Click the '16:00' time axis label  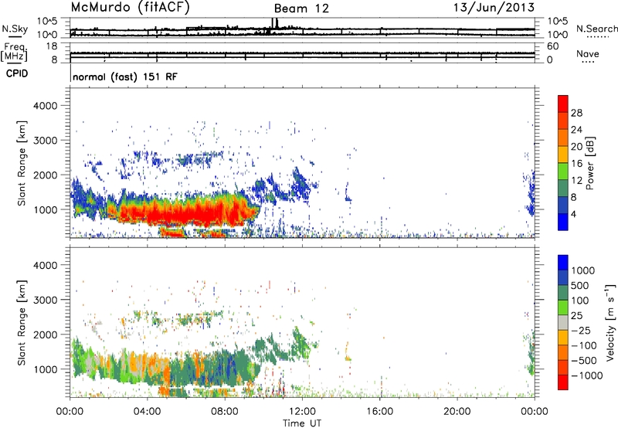(x=379, y=412)
